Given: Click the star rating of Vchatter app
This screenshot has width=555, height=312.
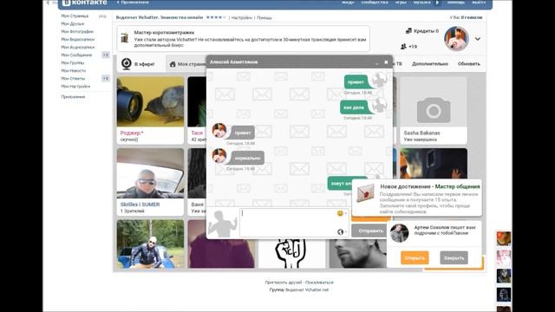Looking at the screenshot, I should coord(216,17).
